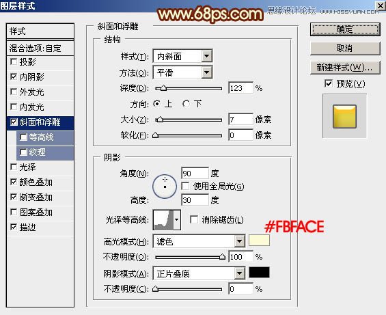Click the 角度 angle field 90
The image size is (386, 315).
[195, 174]
